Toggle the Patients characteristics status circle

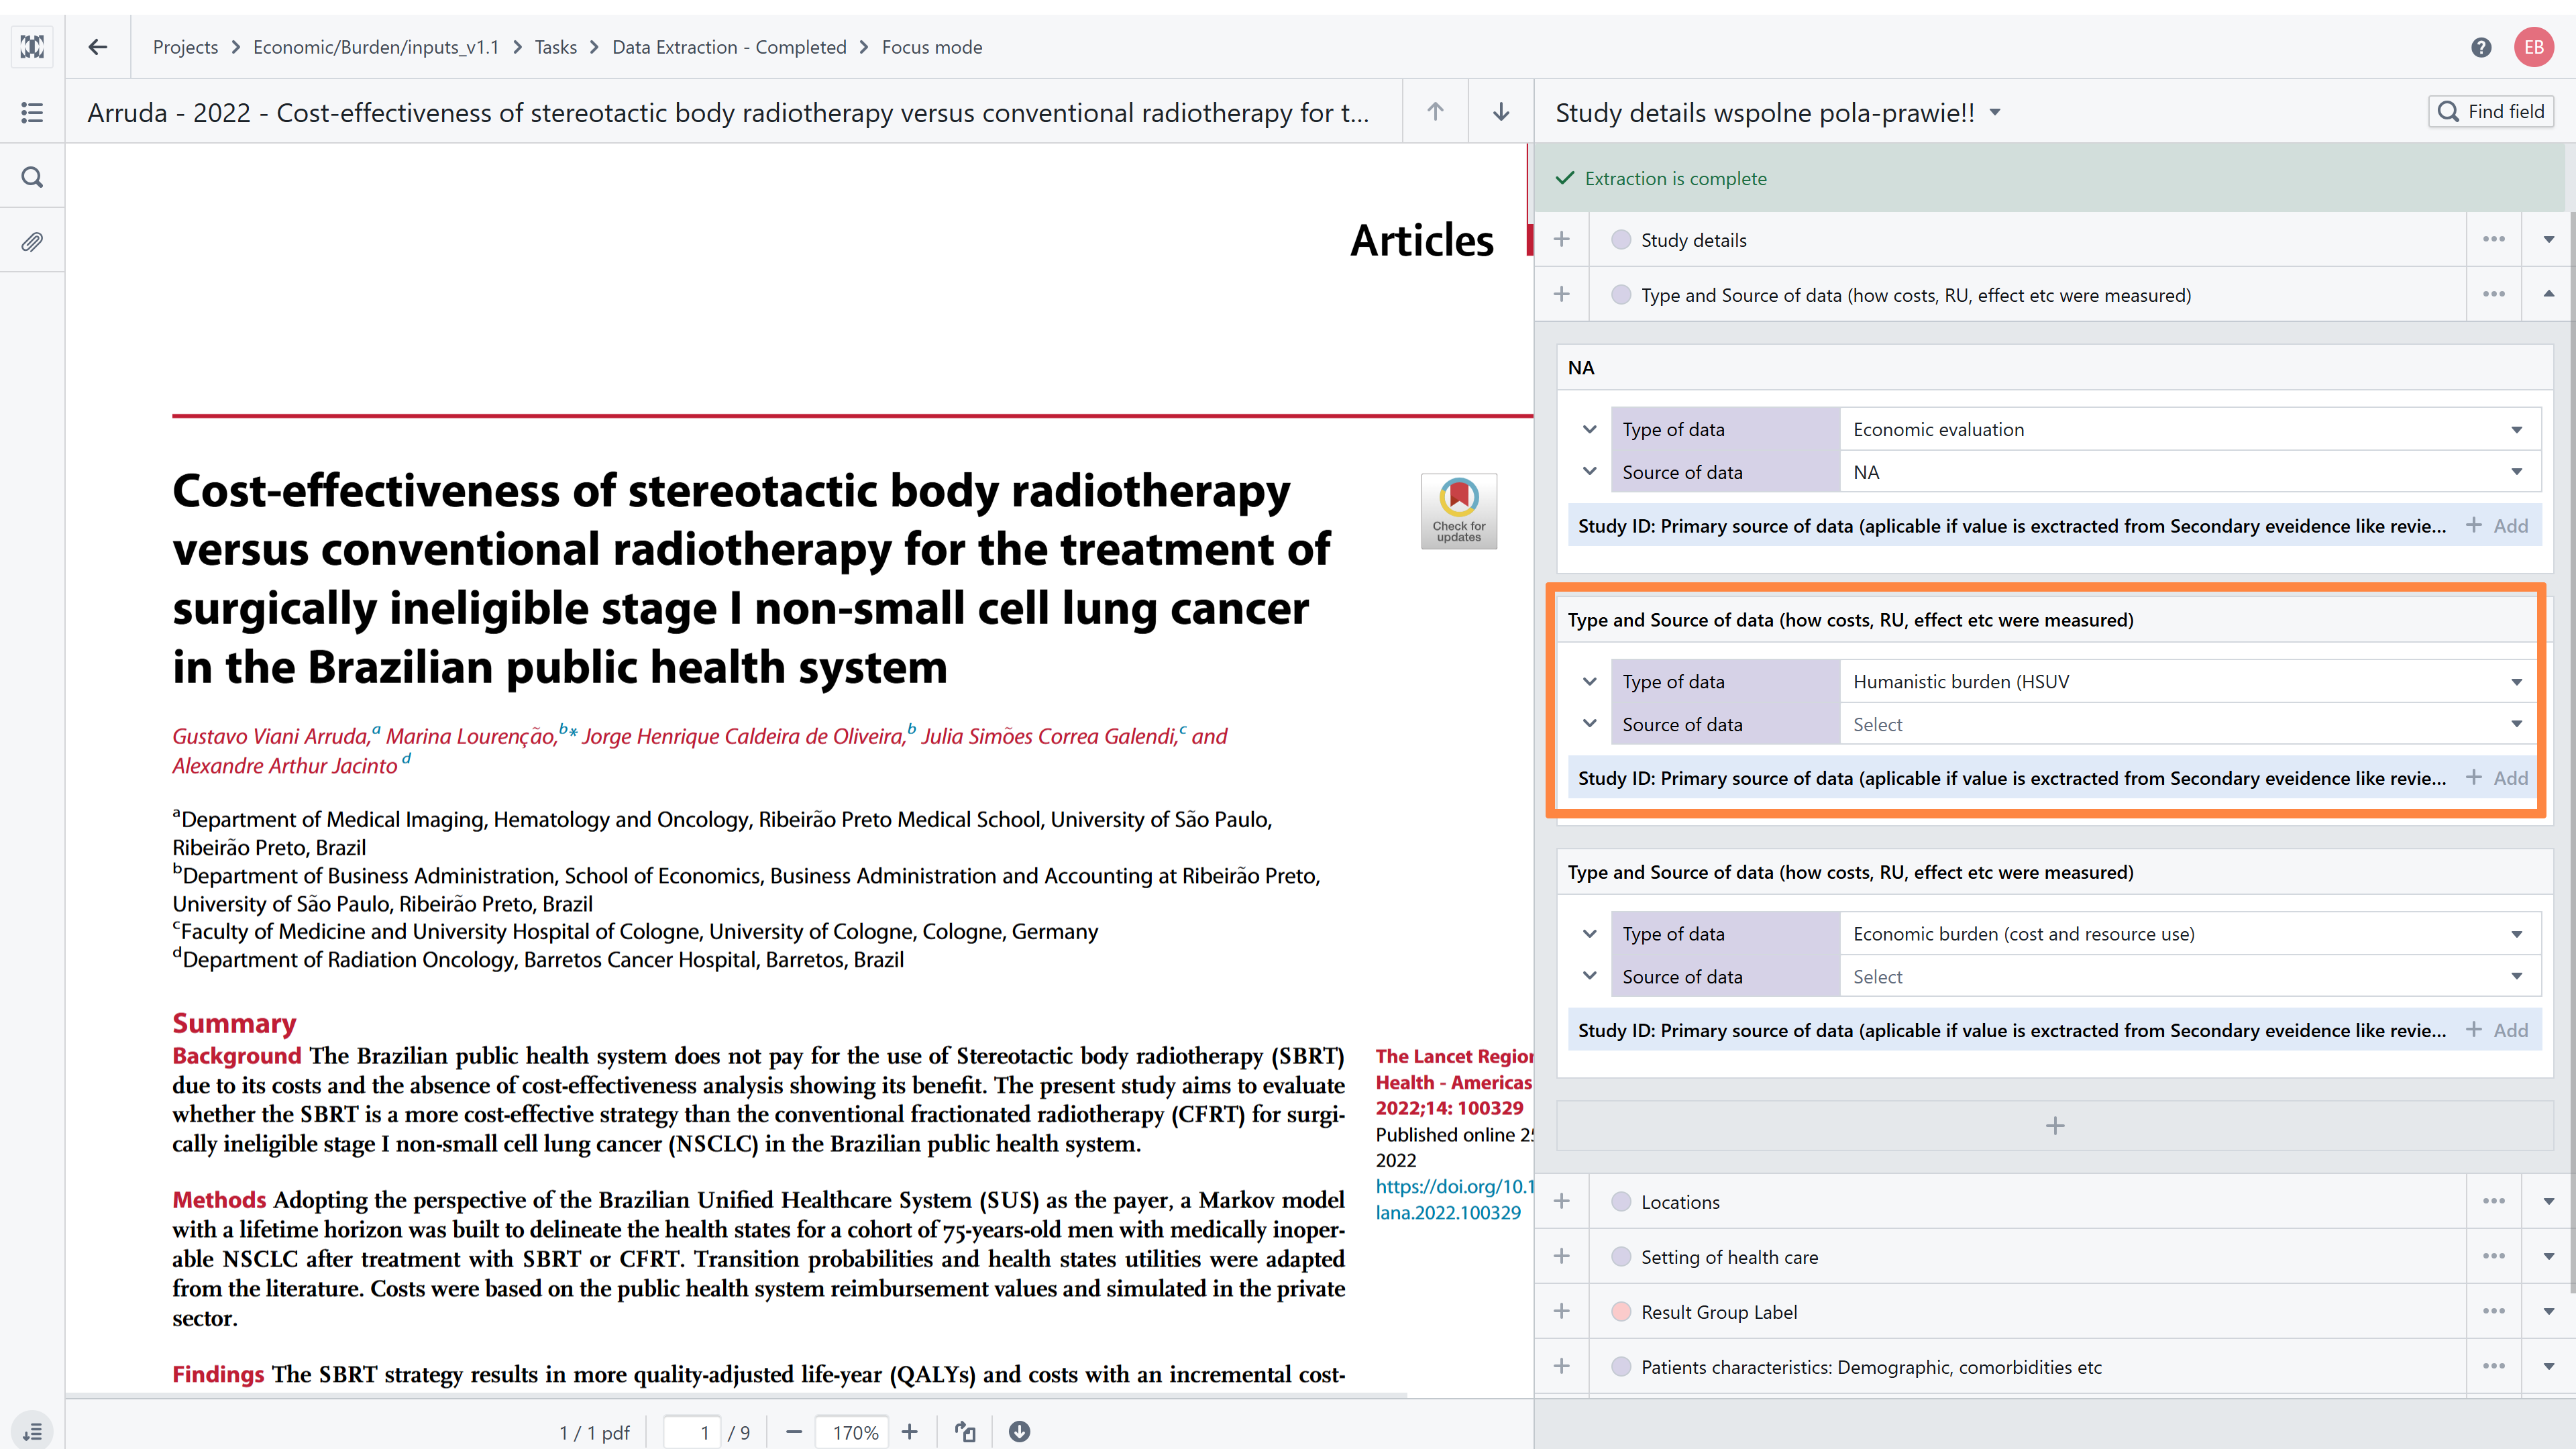(x=1621, y=1367)
